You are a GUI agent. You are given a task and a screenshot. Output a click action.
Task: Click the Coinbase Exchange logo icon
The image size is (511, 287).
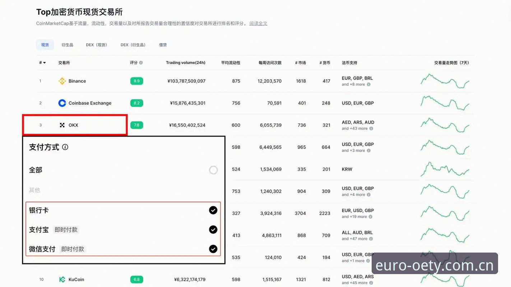[x=62, y=103]
